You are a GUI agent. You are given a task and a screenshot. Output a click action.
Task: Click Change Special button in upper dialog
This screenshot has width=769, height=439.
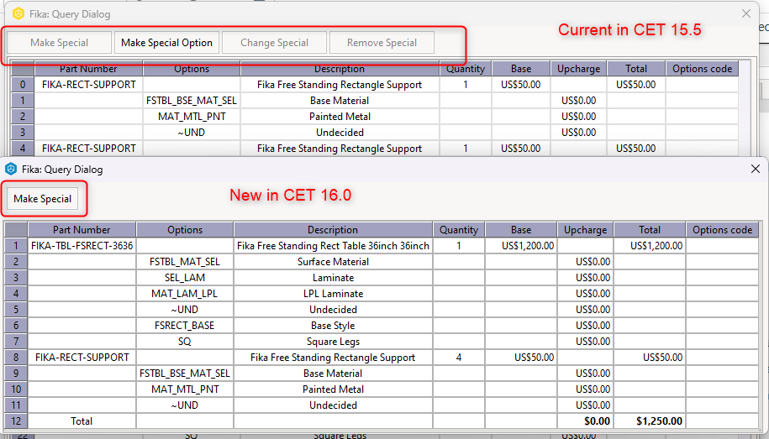(274, 43)
